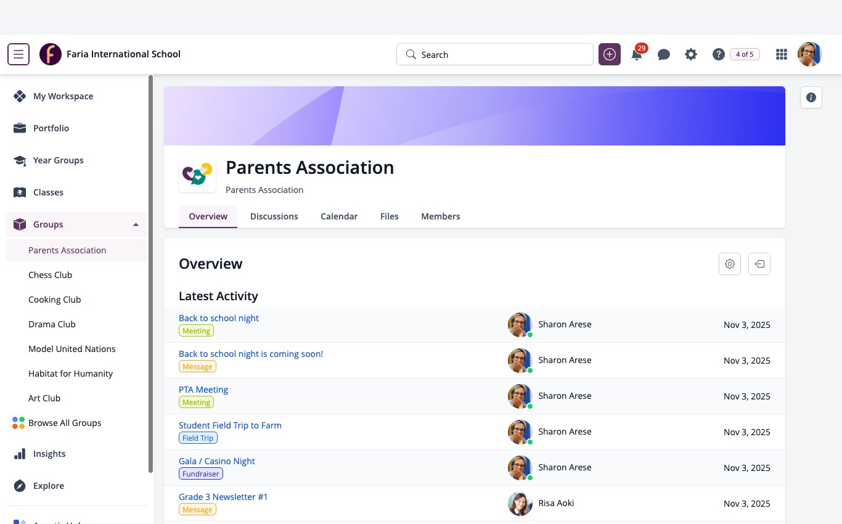Open Gala / Casino Night link
The image size is (842, 524).
point(217,461)
